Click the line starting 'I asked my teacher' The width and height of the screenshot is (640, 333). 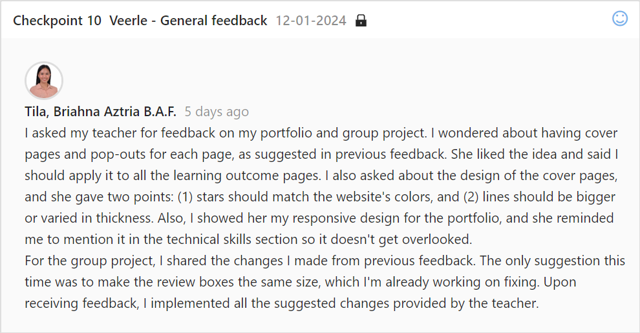(321, 133)
